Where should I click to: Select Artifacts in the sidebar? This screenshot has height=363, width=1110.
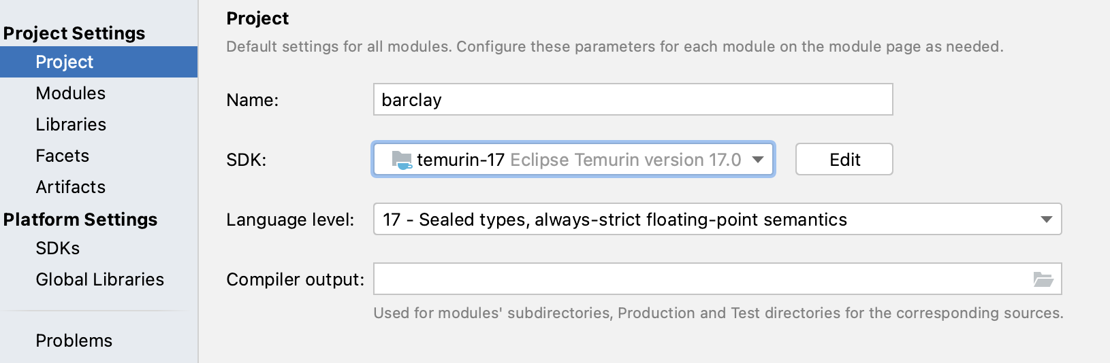pos(71,187)
